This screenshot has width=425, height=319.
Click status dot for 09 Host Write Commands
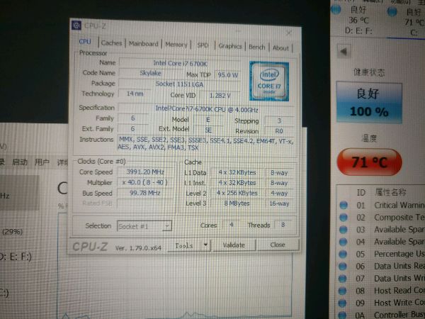click(342, 303)
